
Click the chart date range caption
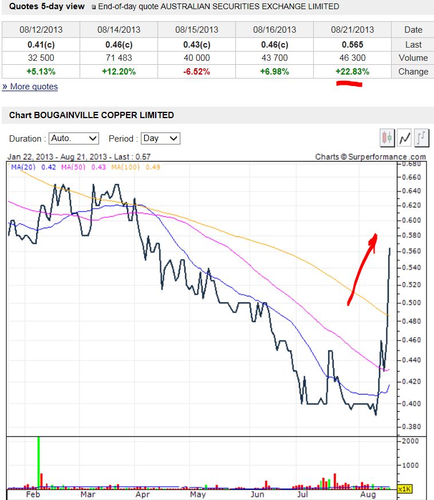click(x=78, y=157)
